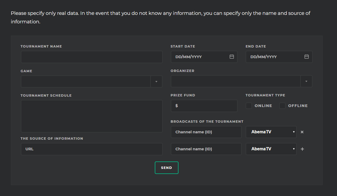
Task: Check the Offline tournament type box
Action: point(282,106)
